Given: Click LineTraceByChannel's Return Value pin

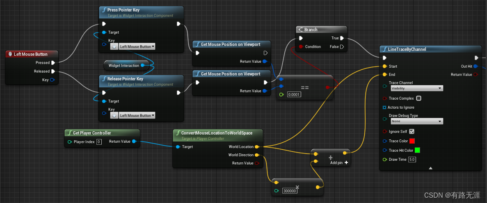Looking at the screenshot, I should point(476,75).
